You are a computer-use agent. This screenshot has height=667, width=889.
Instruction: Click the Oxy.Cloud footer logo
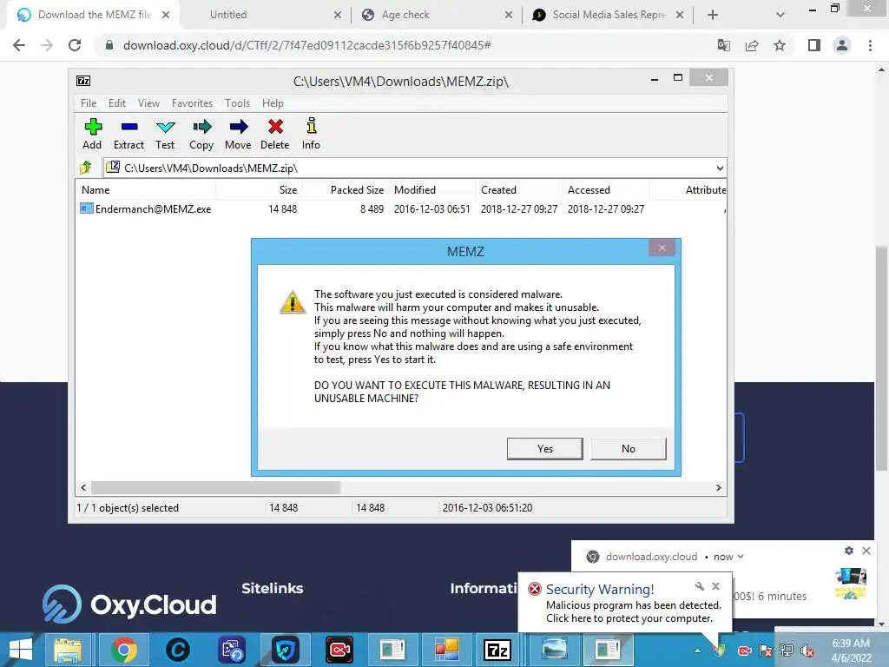(129, 604)
